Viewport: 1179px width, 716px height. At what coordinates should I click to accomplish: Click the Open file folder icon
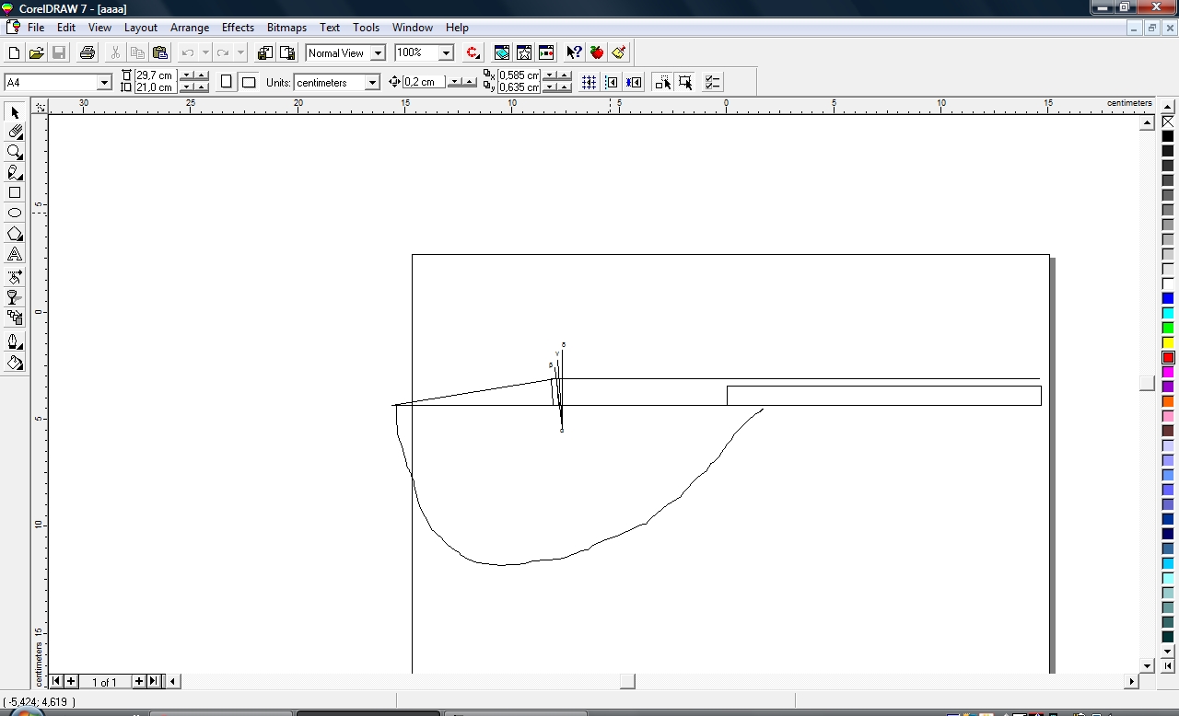(x=36, y=53)
